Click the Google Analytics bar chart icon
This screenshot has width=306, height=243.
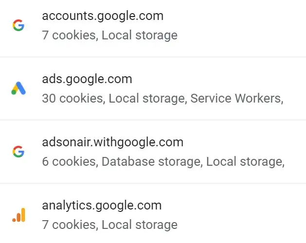click(x=19, y=215)
